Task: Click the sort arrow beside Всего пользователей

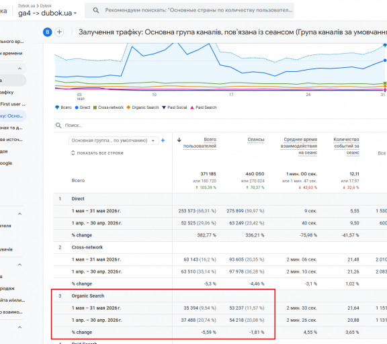Action: pos(179,140)
